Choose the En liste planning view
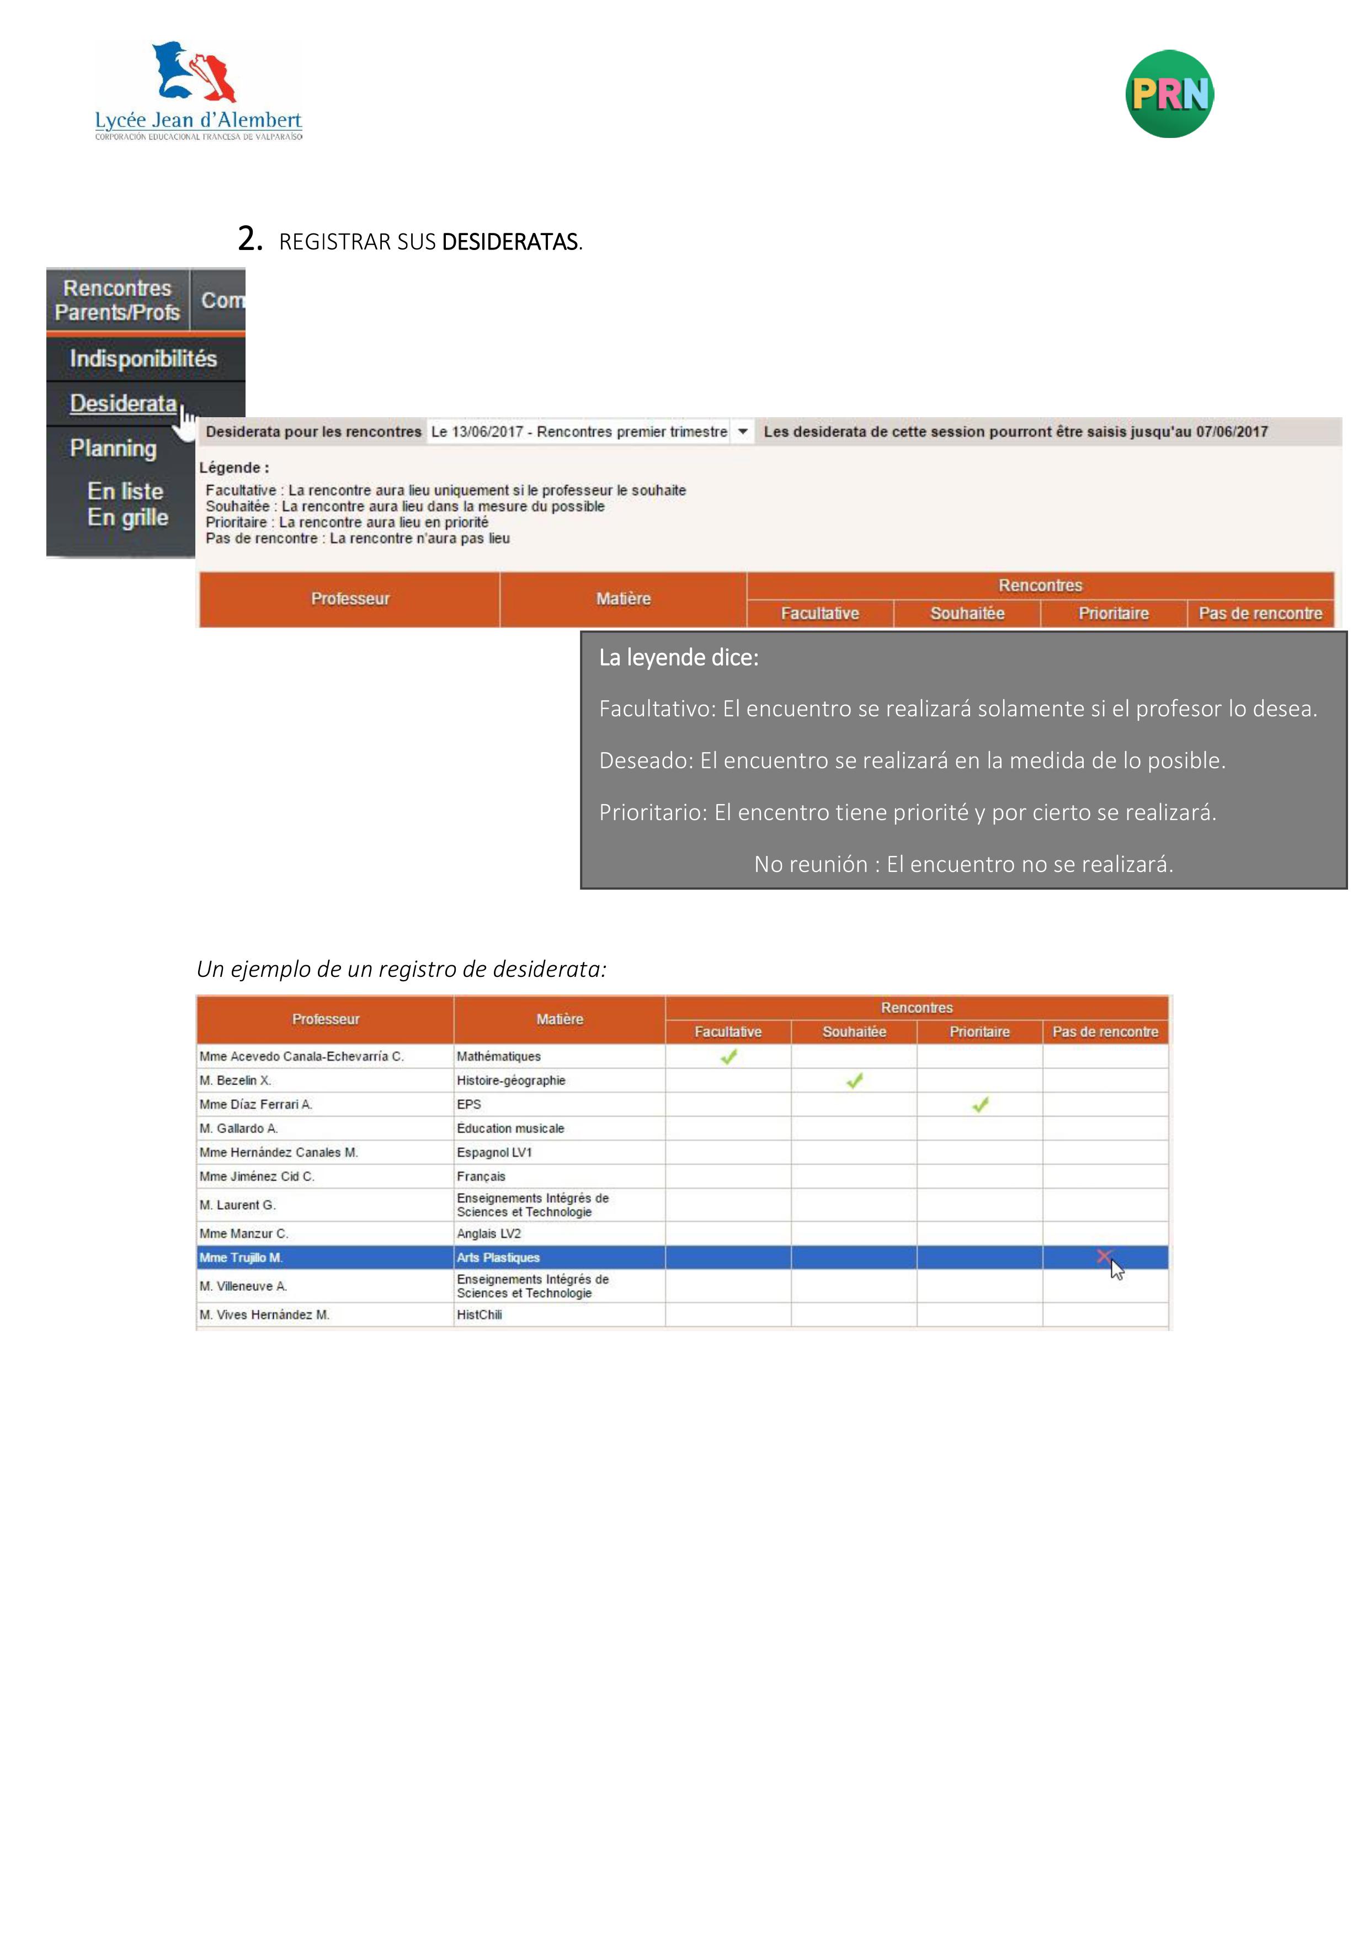Image resolution: width=1369 pixels, height=1936 pixels. [x=125, y=491]
